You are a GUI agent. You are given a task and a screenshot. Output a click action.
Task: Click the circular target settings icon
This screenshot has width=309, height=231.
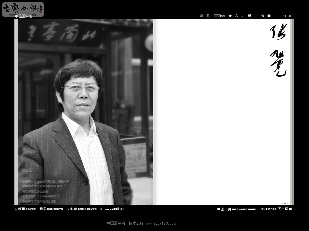click(263, 16)
